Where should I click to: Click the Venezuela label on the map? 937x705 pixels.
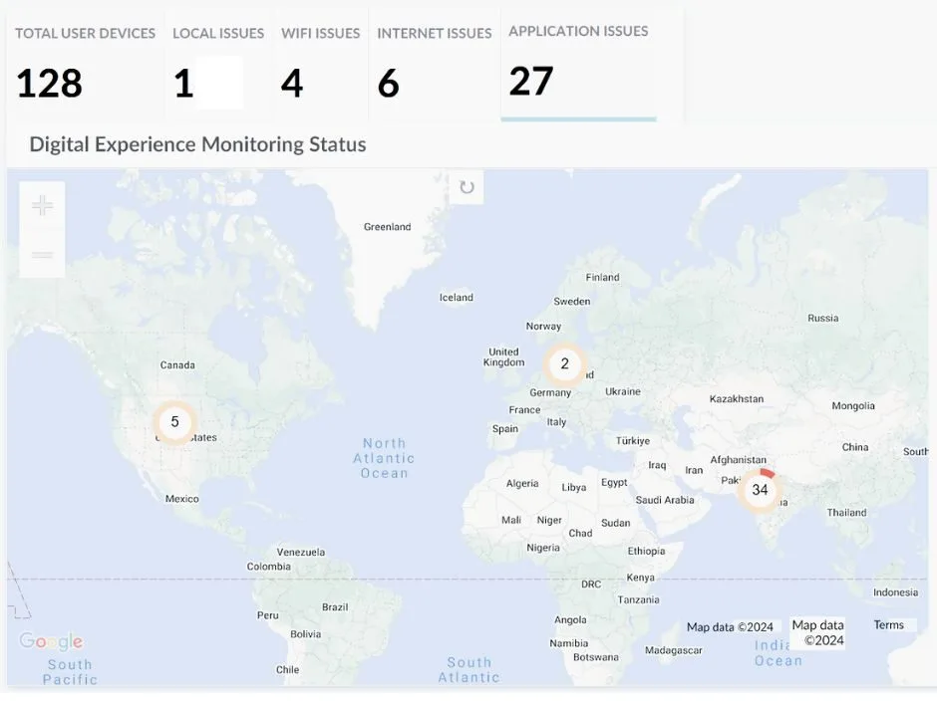[301, 553]
